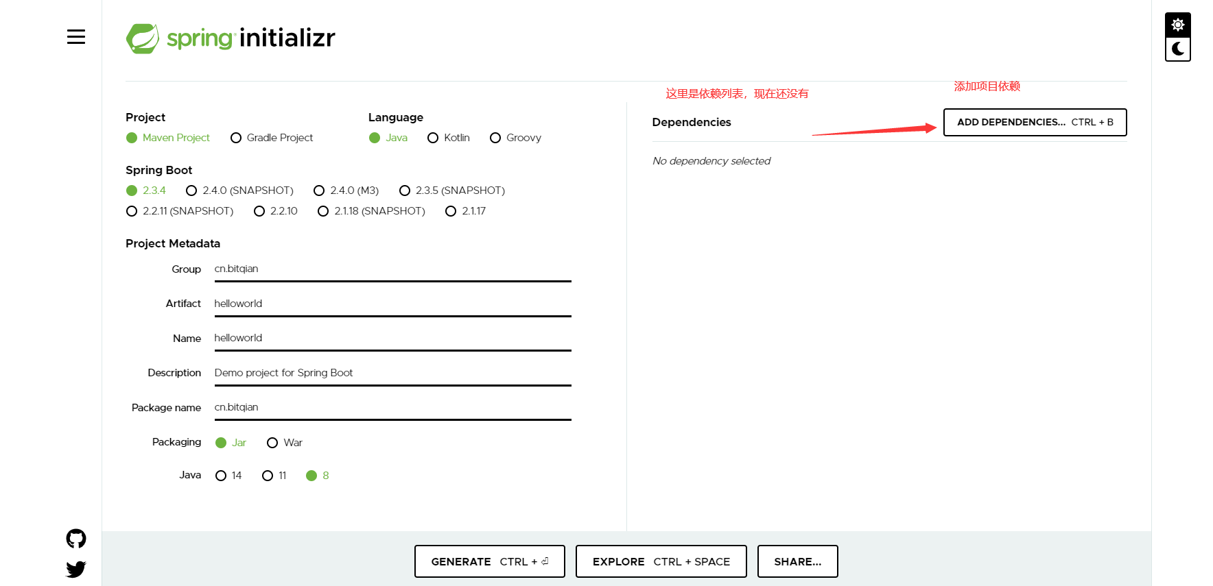
Task: Click the Spring Boot heading
Action: point(158,170)
